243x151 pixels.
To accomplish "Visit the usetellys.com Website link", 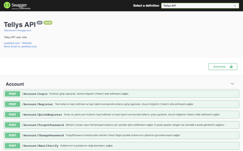I will click(18, 43).
